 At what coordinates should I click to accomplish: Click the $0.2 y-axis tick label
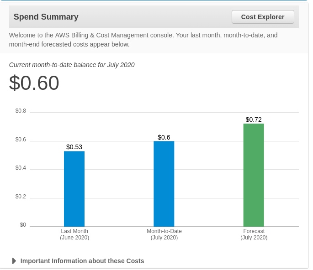(21, 197)
